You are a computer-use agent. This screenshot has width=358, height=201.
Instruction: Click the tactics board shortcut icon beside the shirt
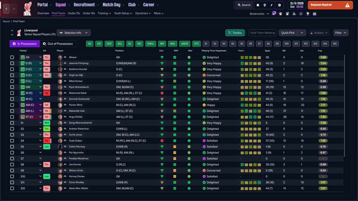(287, 14)
